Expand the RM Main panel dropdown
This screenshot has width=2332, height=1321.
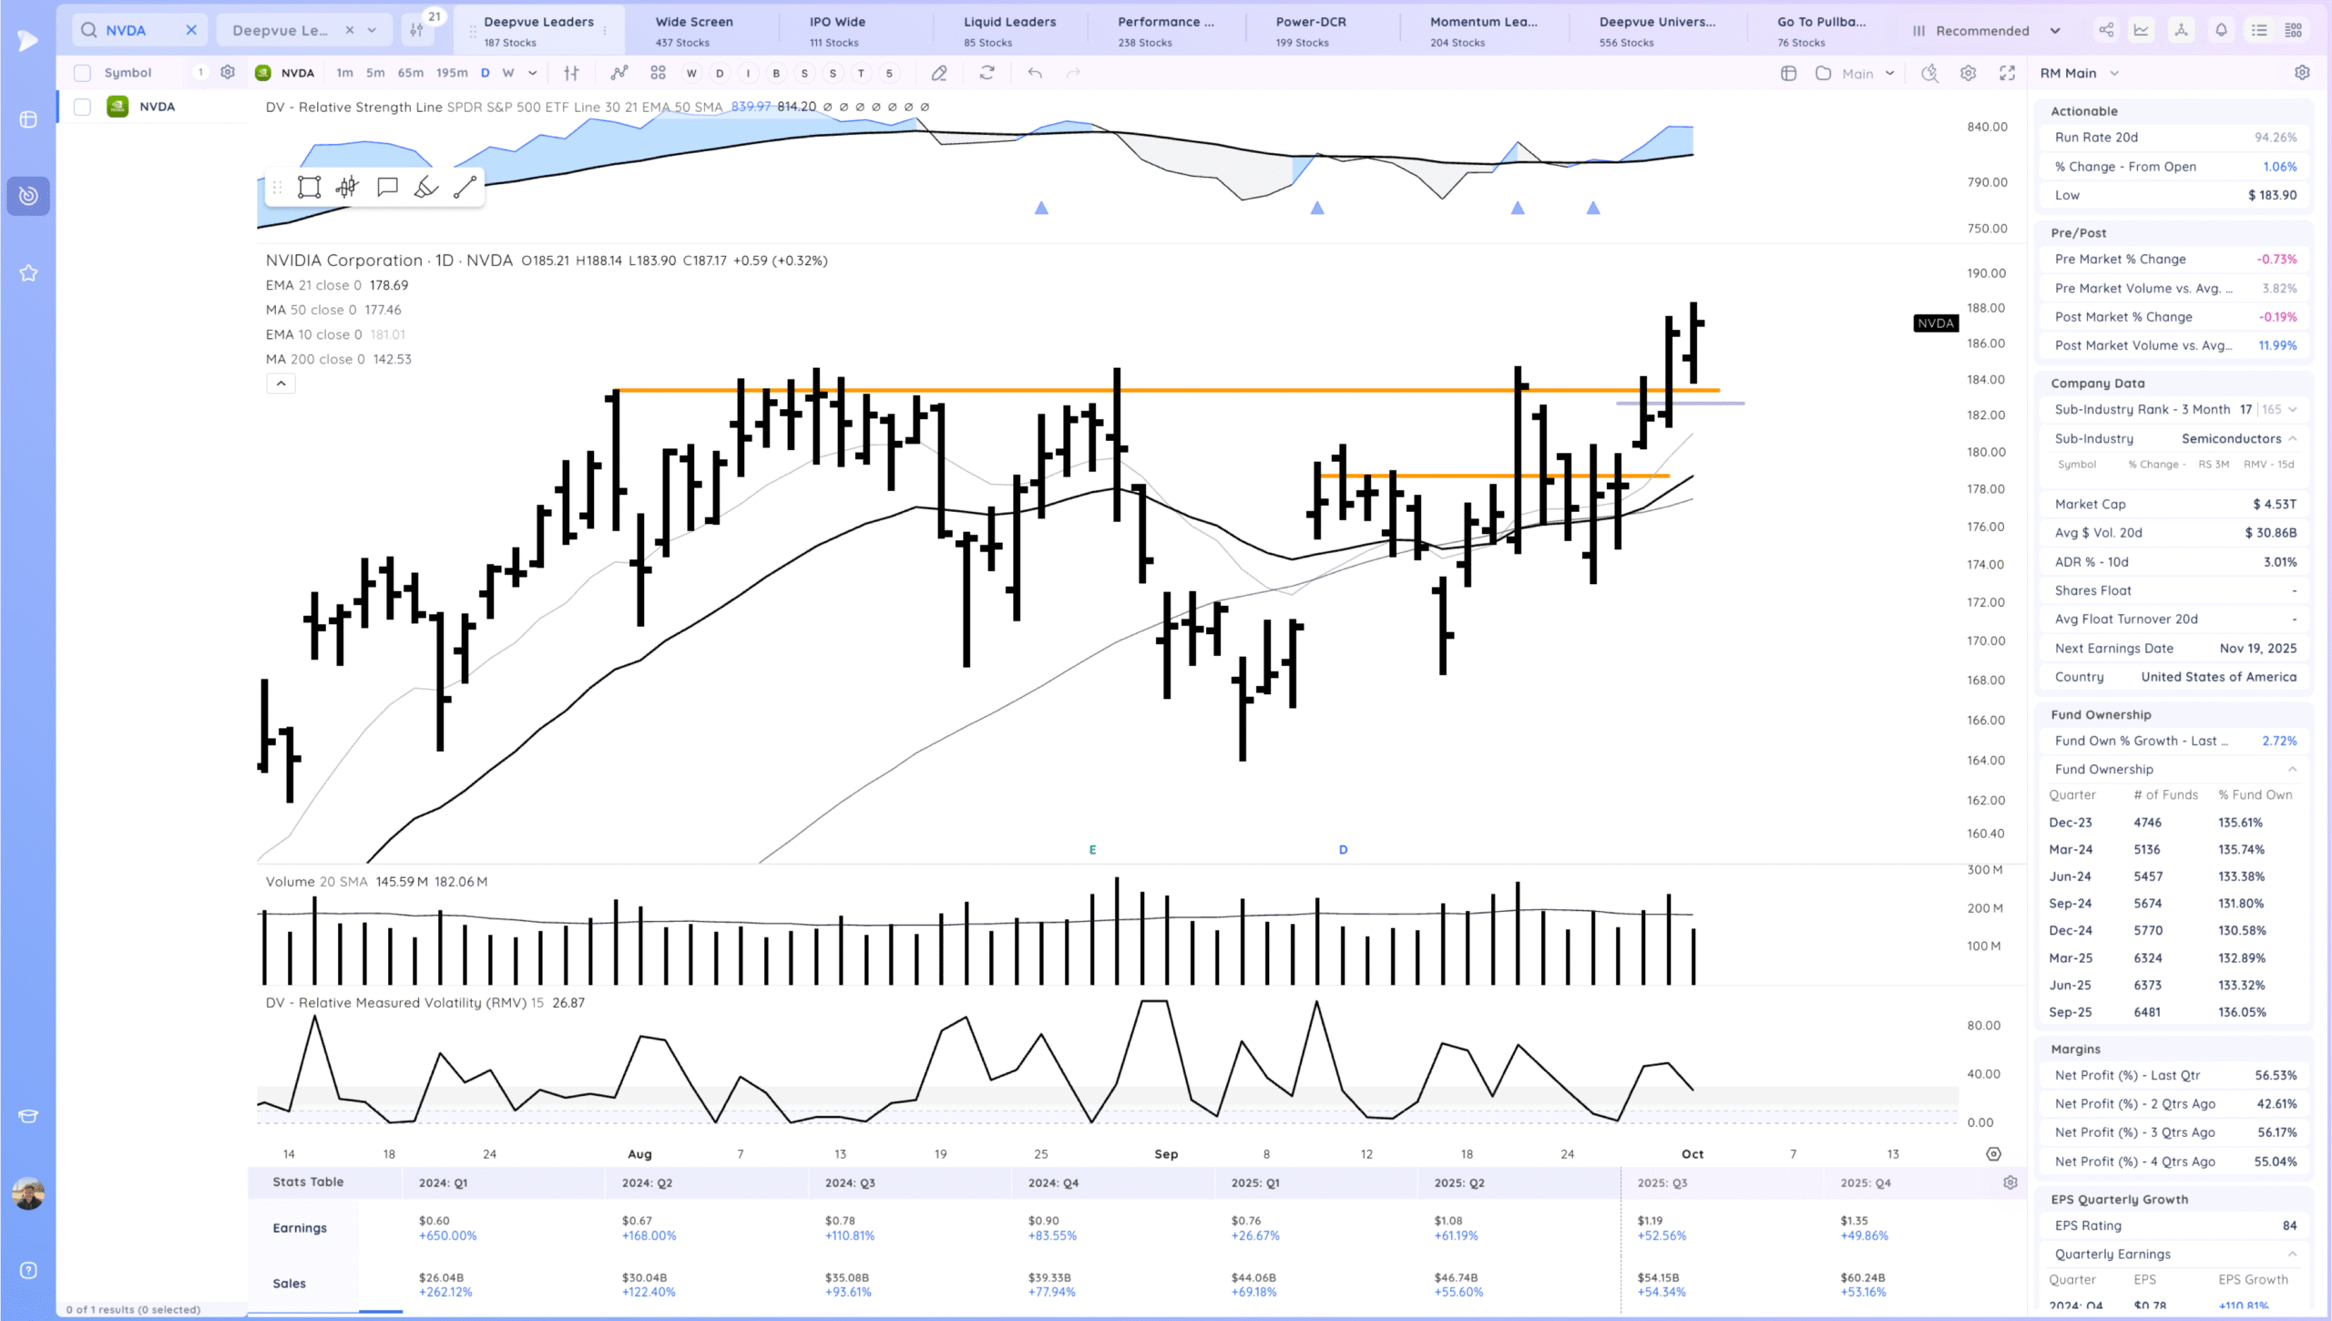pos(2114,73)
